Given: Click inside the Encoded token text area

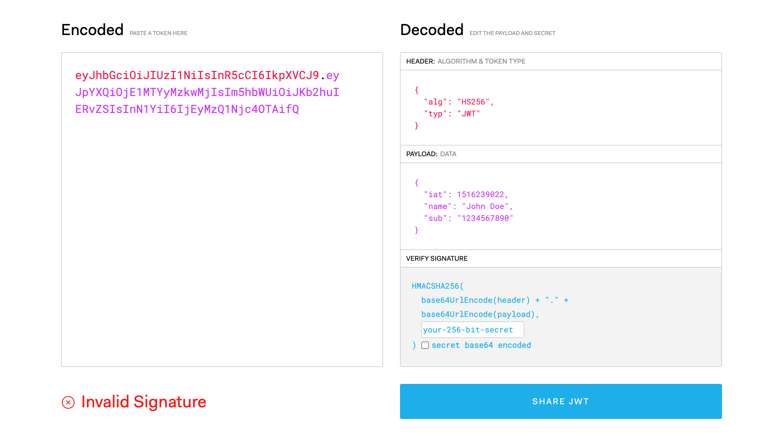Looking at the screenshot, I should pos(222,210).
